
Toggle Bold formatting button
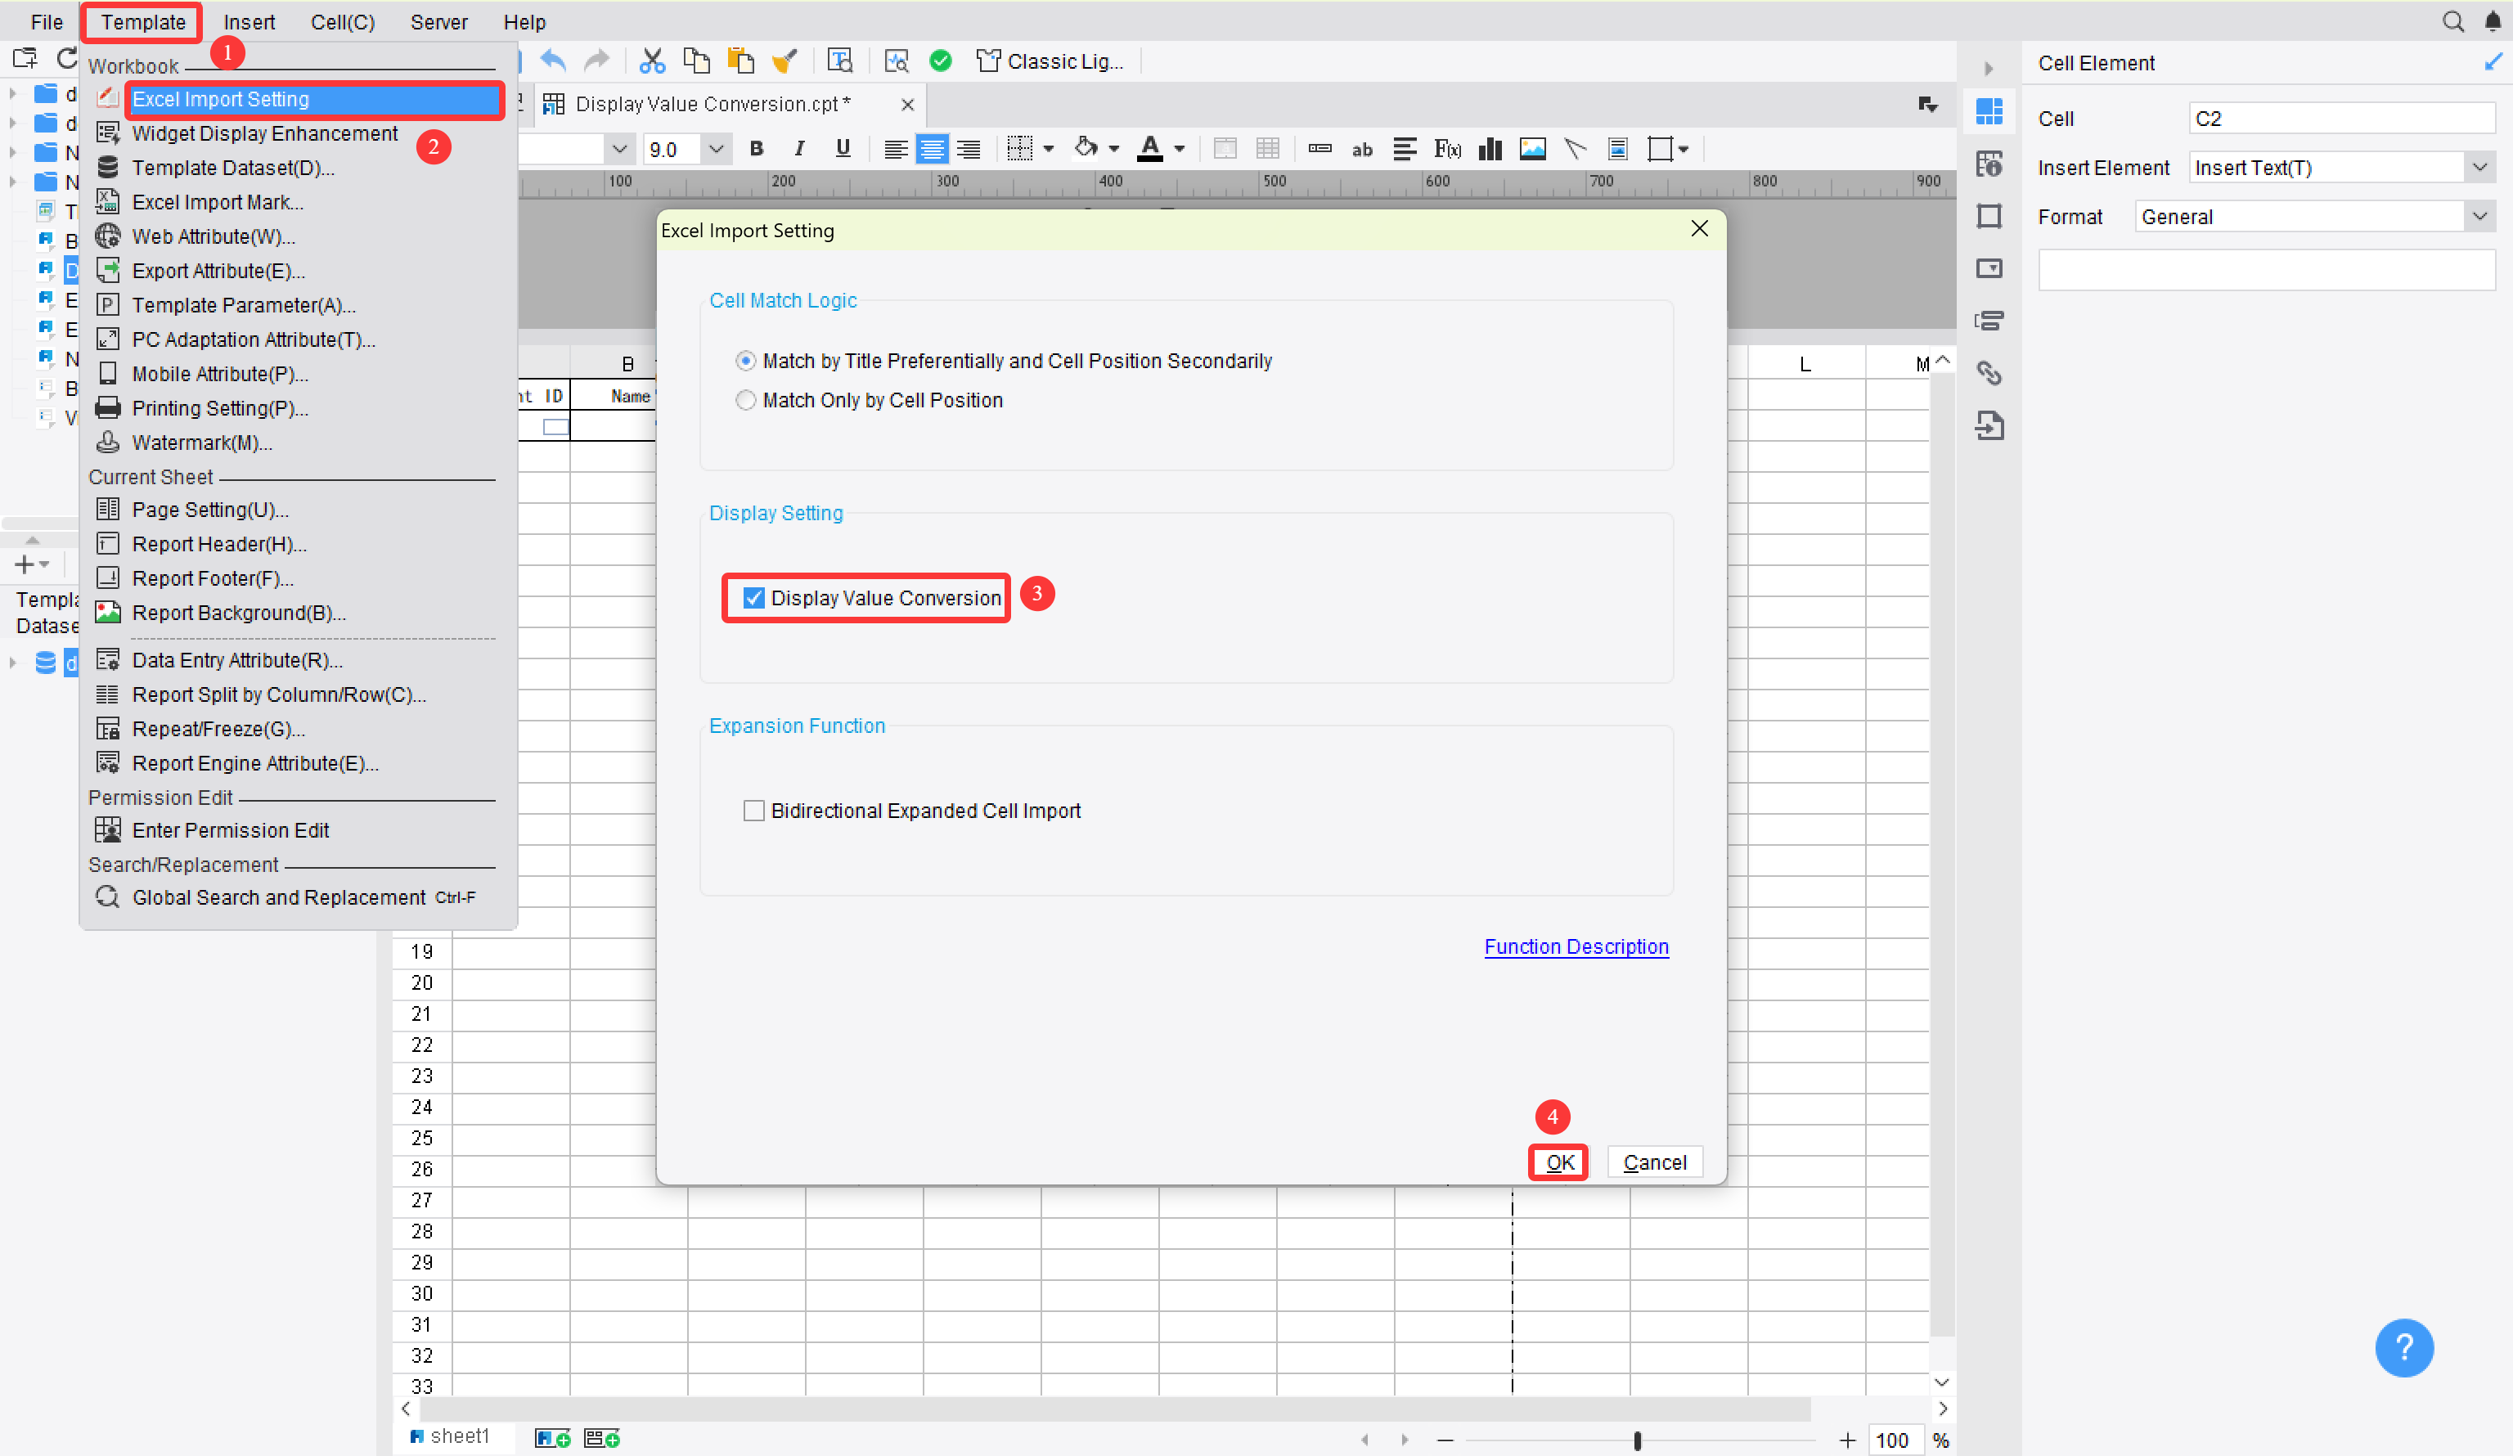pos(756,149)
